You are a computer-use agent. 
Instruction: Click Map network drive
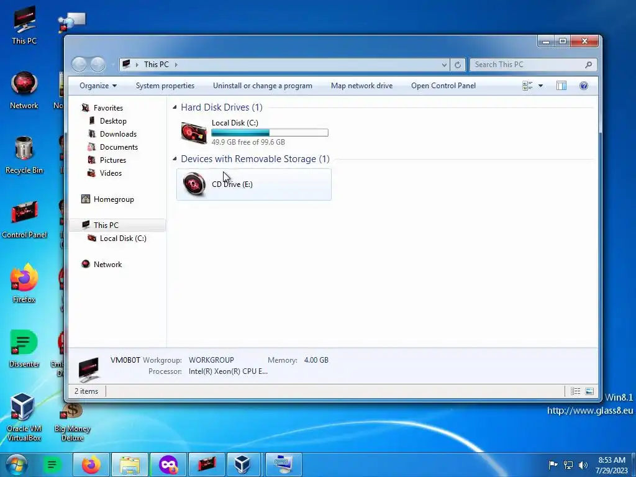pyautogui.click(x=362, y=86)
